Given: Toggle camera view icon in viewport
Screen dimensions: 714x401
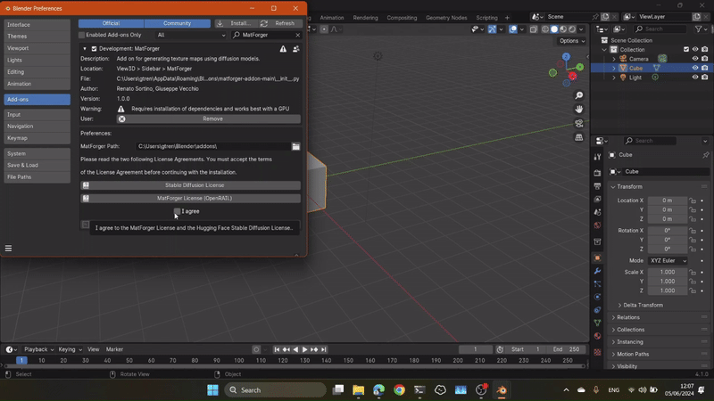Looking at the screenshot, I should pos(578,123).
